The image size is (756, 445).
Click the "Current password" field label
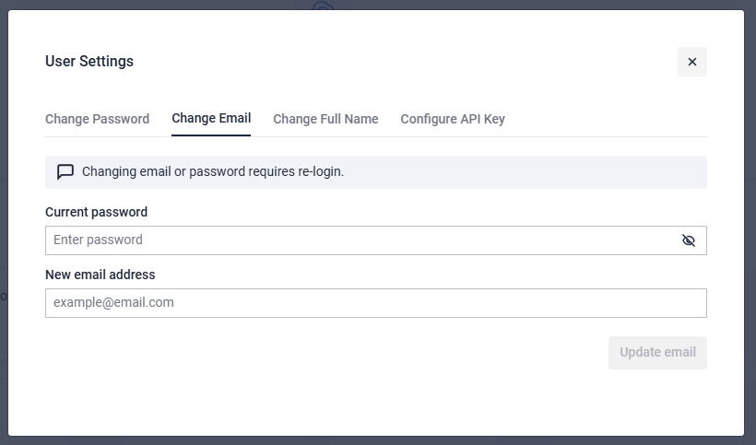coord(96,212)
